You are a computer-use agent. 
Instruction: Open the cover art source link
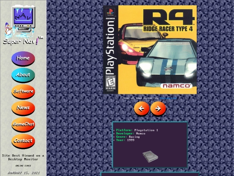tap(168, 98)
